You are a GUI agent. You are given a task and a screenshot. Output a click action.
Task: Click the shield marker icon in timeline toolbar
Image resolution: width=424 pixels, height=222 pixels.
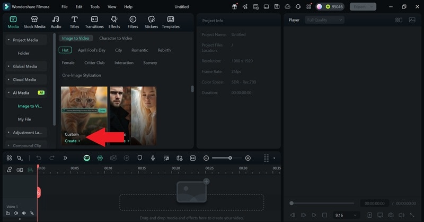(140, 158)
